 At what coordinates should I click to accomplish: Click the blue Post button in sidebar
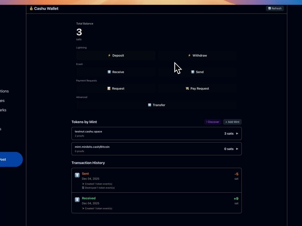click(11, 159)
